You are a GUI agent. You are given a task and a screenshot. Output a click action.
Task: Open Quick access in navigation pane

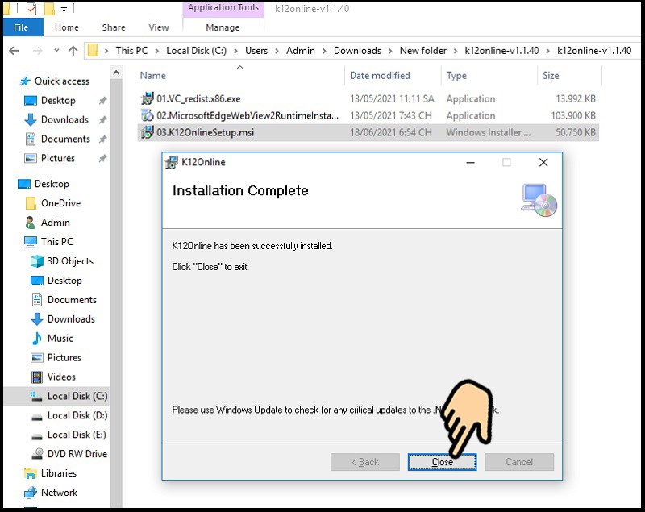62,81
